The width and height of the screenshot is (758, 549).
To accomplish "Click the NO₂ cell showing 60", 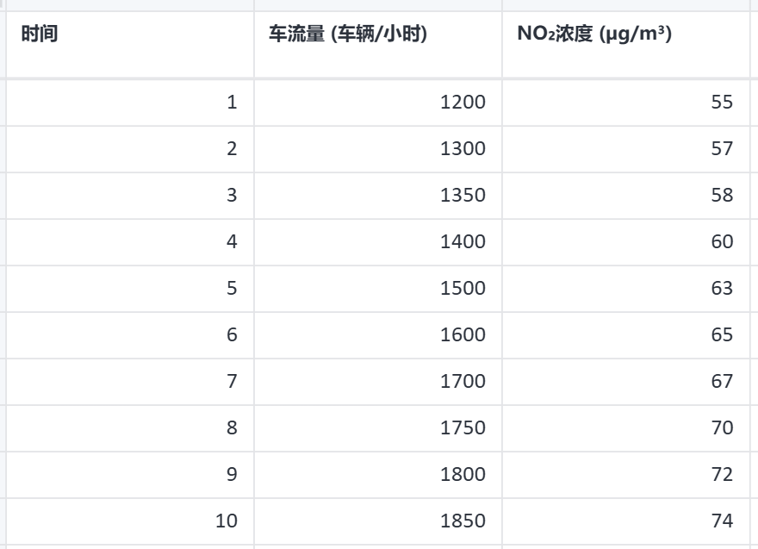I will tap(626, 242).
